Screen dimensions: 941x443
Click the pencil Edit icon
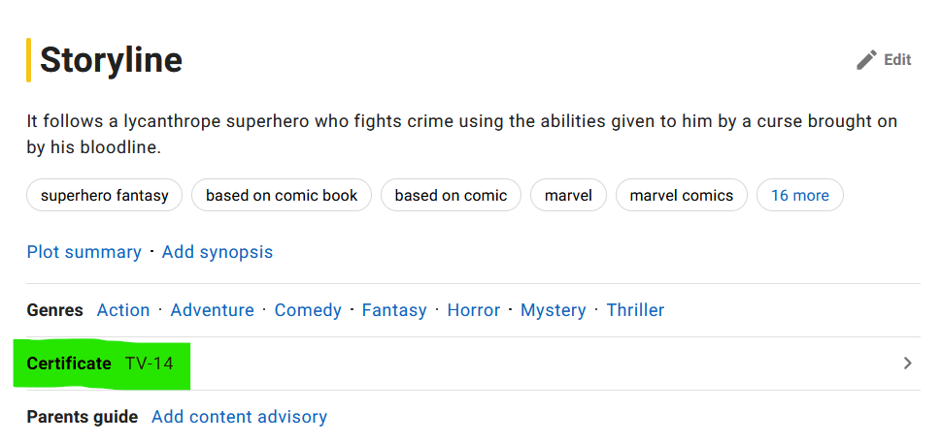(x=866, y=60)
